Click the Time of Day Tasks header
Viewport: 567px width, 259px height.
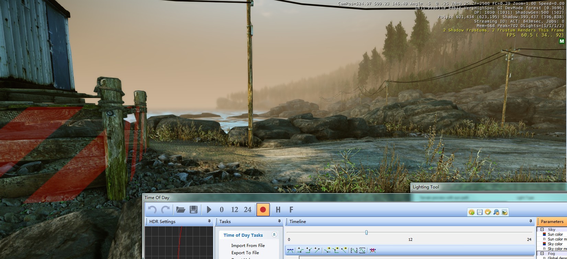tap(243, 235)
